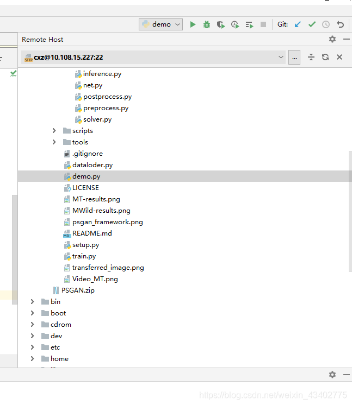The height and width of the screenshot is (405, 352).
Task: Click the remote tree vertical scrollbar
Action: click(350, 211)
